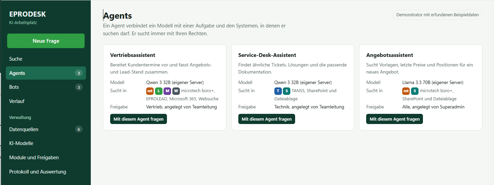Select Agents in the sidebar
Screen dimensions: 494x185
(46, 73)
